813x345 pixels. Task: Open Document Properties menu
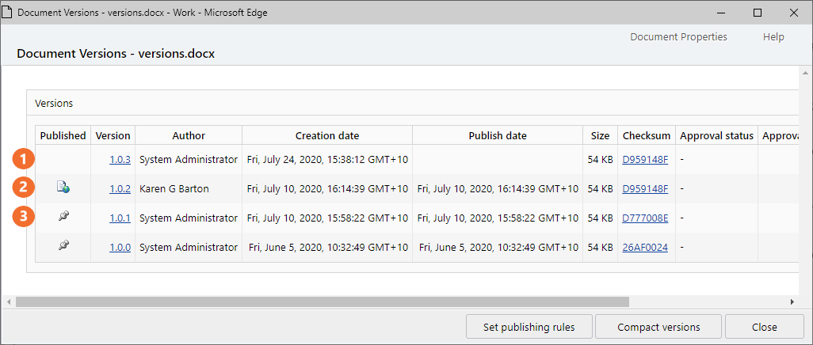[678, 37]
